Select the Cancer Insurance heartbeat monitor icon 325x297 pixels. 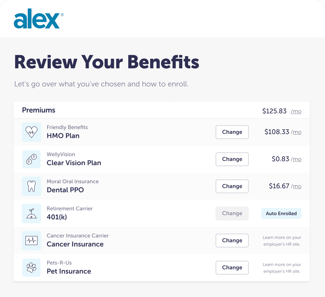(x=31, y=241)
